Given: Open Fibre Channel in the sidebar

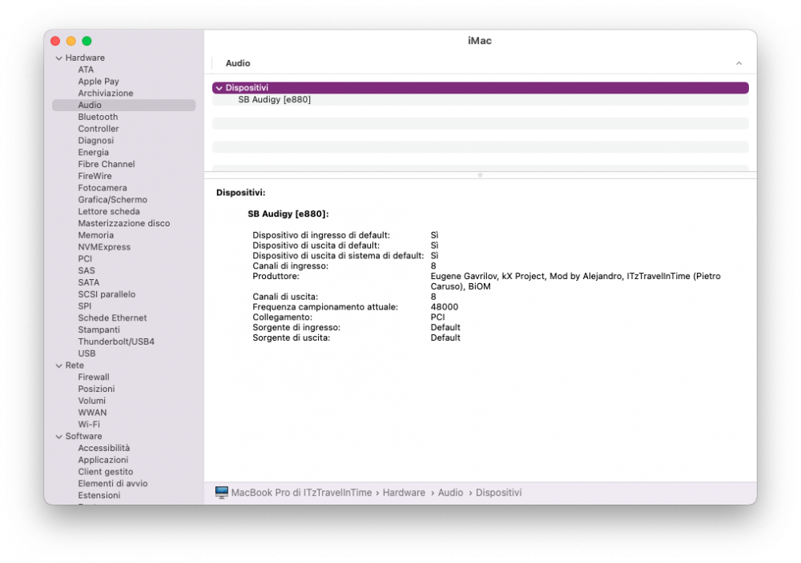Looking at the screenshot, I should [107, 164].
